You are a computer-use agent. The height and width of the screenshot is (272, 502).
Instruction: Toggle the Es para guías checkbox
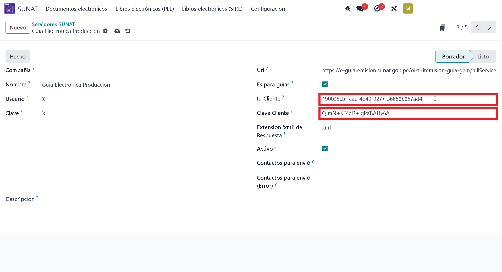tap(325, 84)
